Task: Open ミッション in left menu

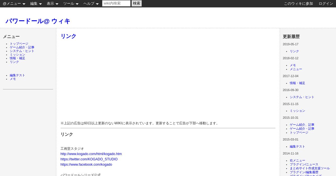Action: [17, 55]
